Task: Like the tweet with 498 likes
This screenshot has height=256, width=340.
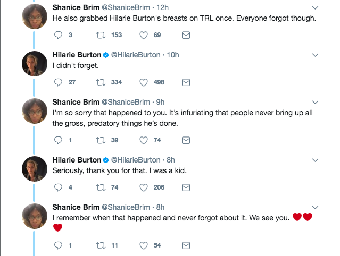Action: tap(144, 82)
